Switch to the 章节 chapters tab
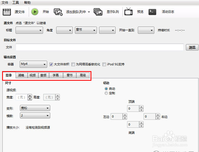Screen dimensions: 199x152 pos(69,75)
